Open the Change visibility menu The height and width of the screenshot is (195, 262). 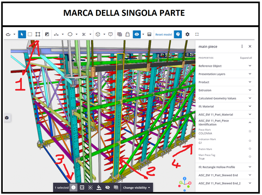point(137,188)
